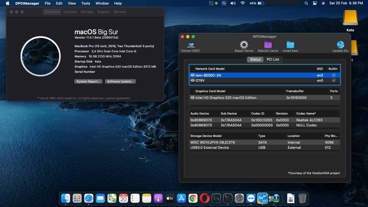The height and width of the screenshot is (207, 368).
Task: Select Status tab in DPCIManager
Action: click(255, 59)
